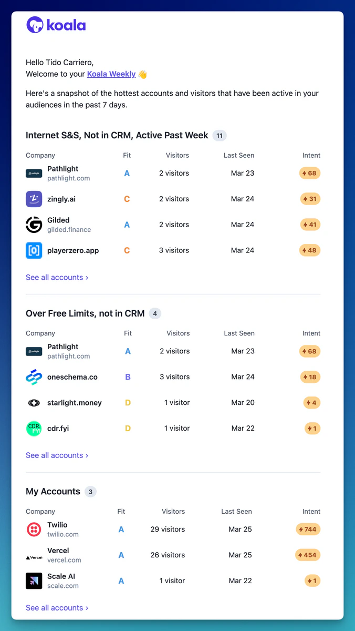The image size is (355, 631).
Task: Open the vercel.com domain text
Action: coord(64,560)
